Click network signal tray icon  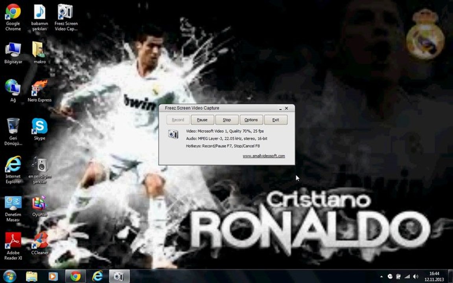pos(407,277)
